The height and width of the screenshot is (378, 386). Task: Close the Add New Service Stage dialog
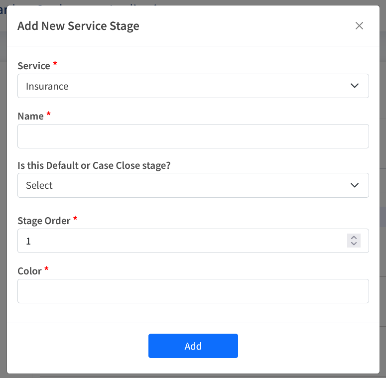tap(359, 26)
